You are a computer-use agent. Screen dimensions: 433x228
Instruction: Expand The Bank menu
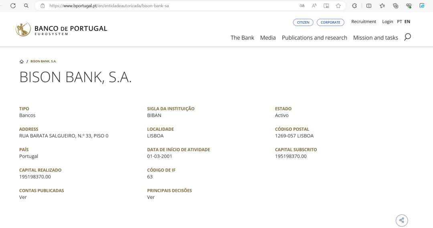242,38
